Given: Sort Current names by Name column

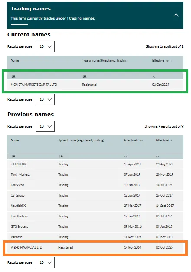Looking at the screenshot, I should [13, 76].
